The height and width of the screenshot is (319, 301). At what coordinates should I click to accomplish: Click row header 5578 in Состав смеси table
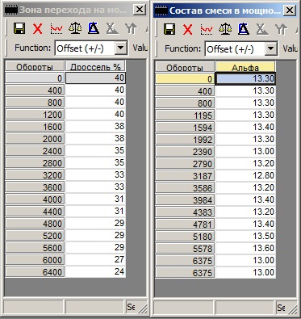(185, 249)
